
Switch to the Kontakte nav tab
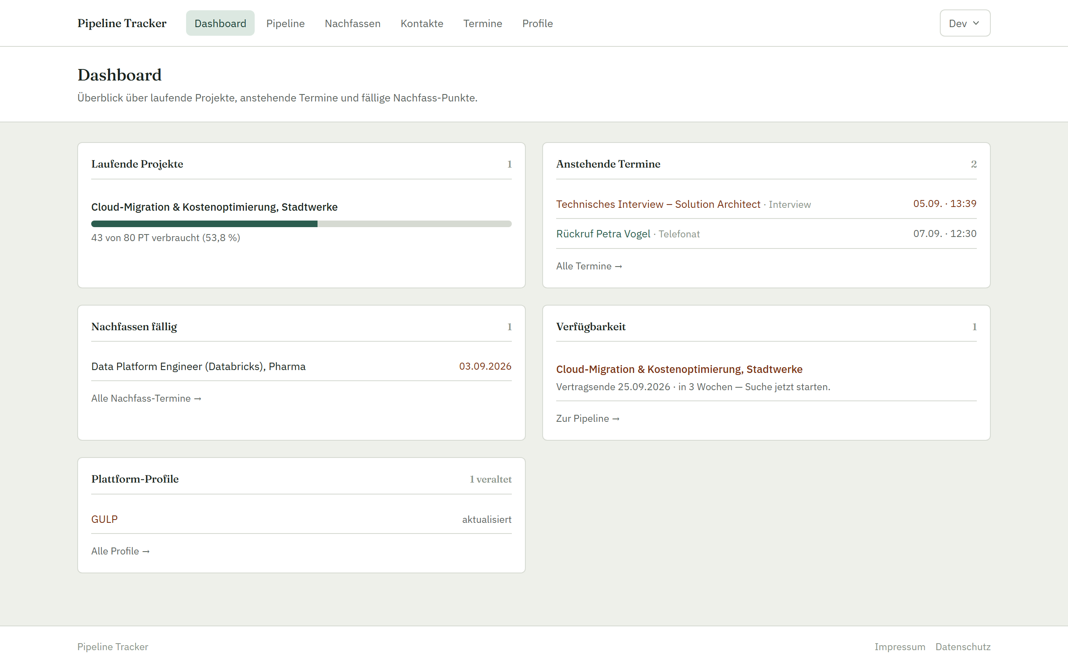(x=422, y=23)
